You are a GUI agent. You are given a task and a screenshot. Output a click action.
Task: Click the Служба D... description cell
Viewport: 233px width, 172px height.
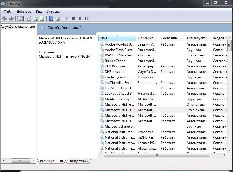(x=147, y=72)
